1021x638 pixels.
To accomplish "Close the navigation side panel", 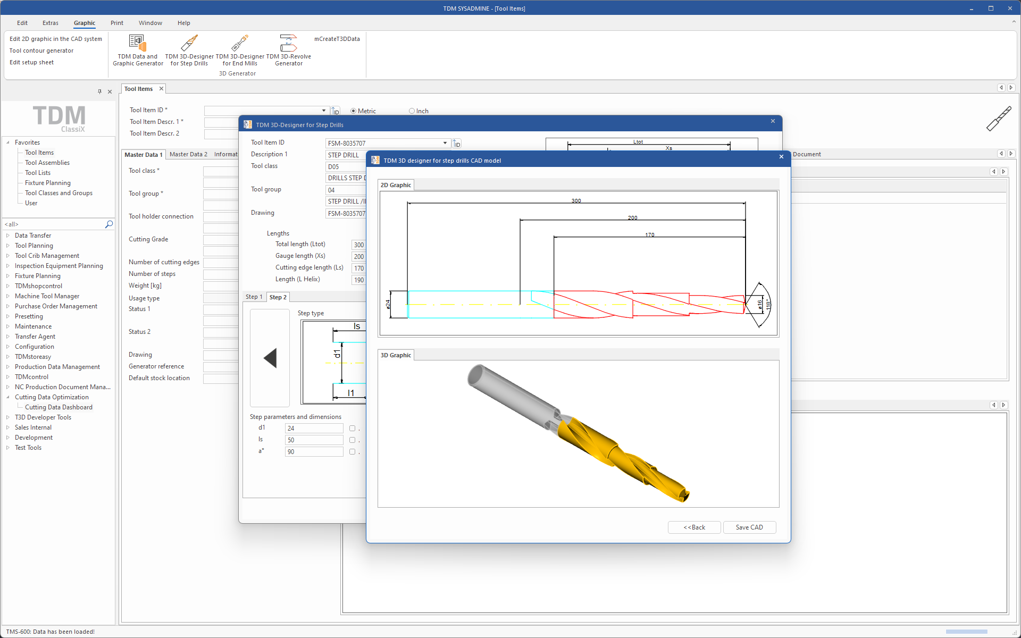I will pyautogui.click(x=110, y=91).
